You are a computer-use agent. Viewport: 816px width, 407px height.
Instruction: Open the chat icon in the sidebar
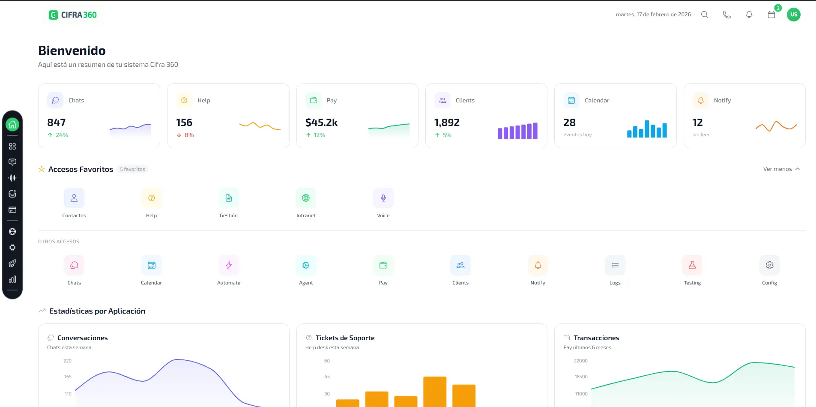pyautogui.click(x=12, y=162)
